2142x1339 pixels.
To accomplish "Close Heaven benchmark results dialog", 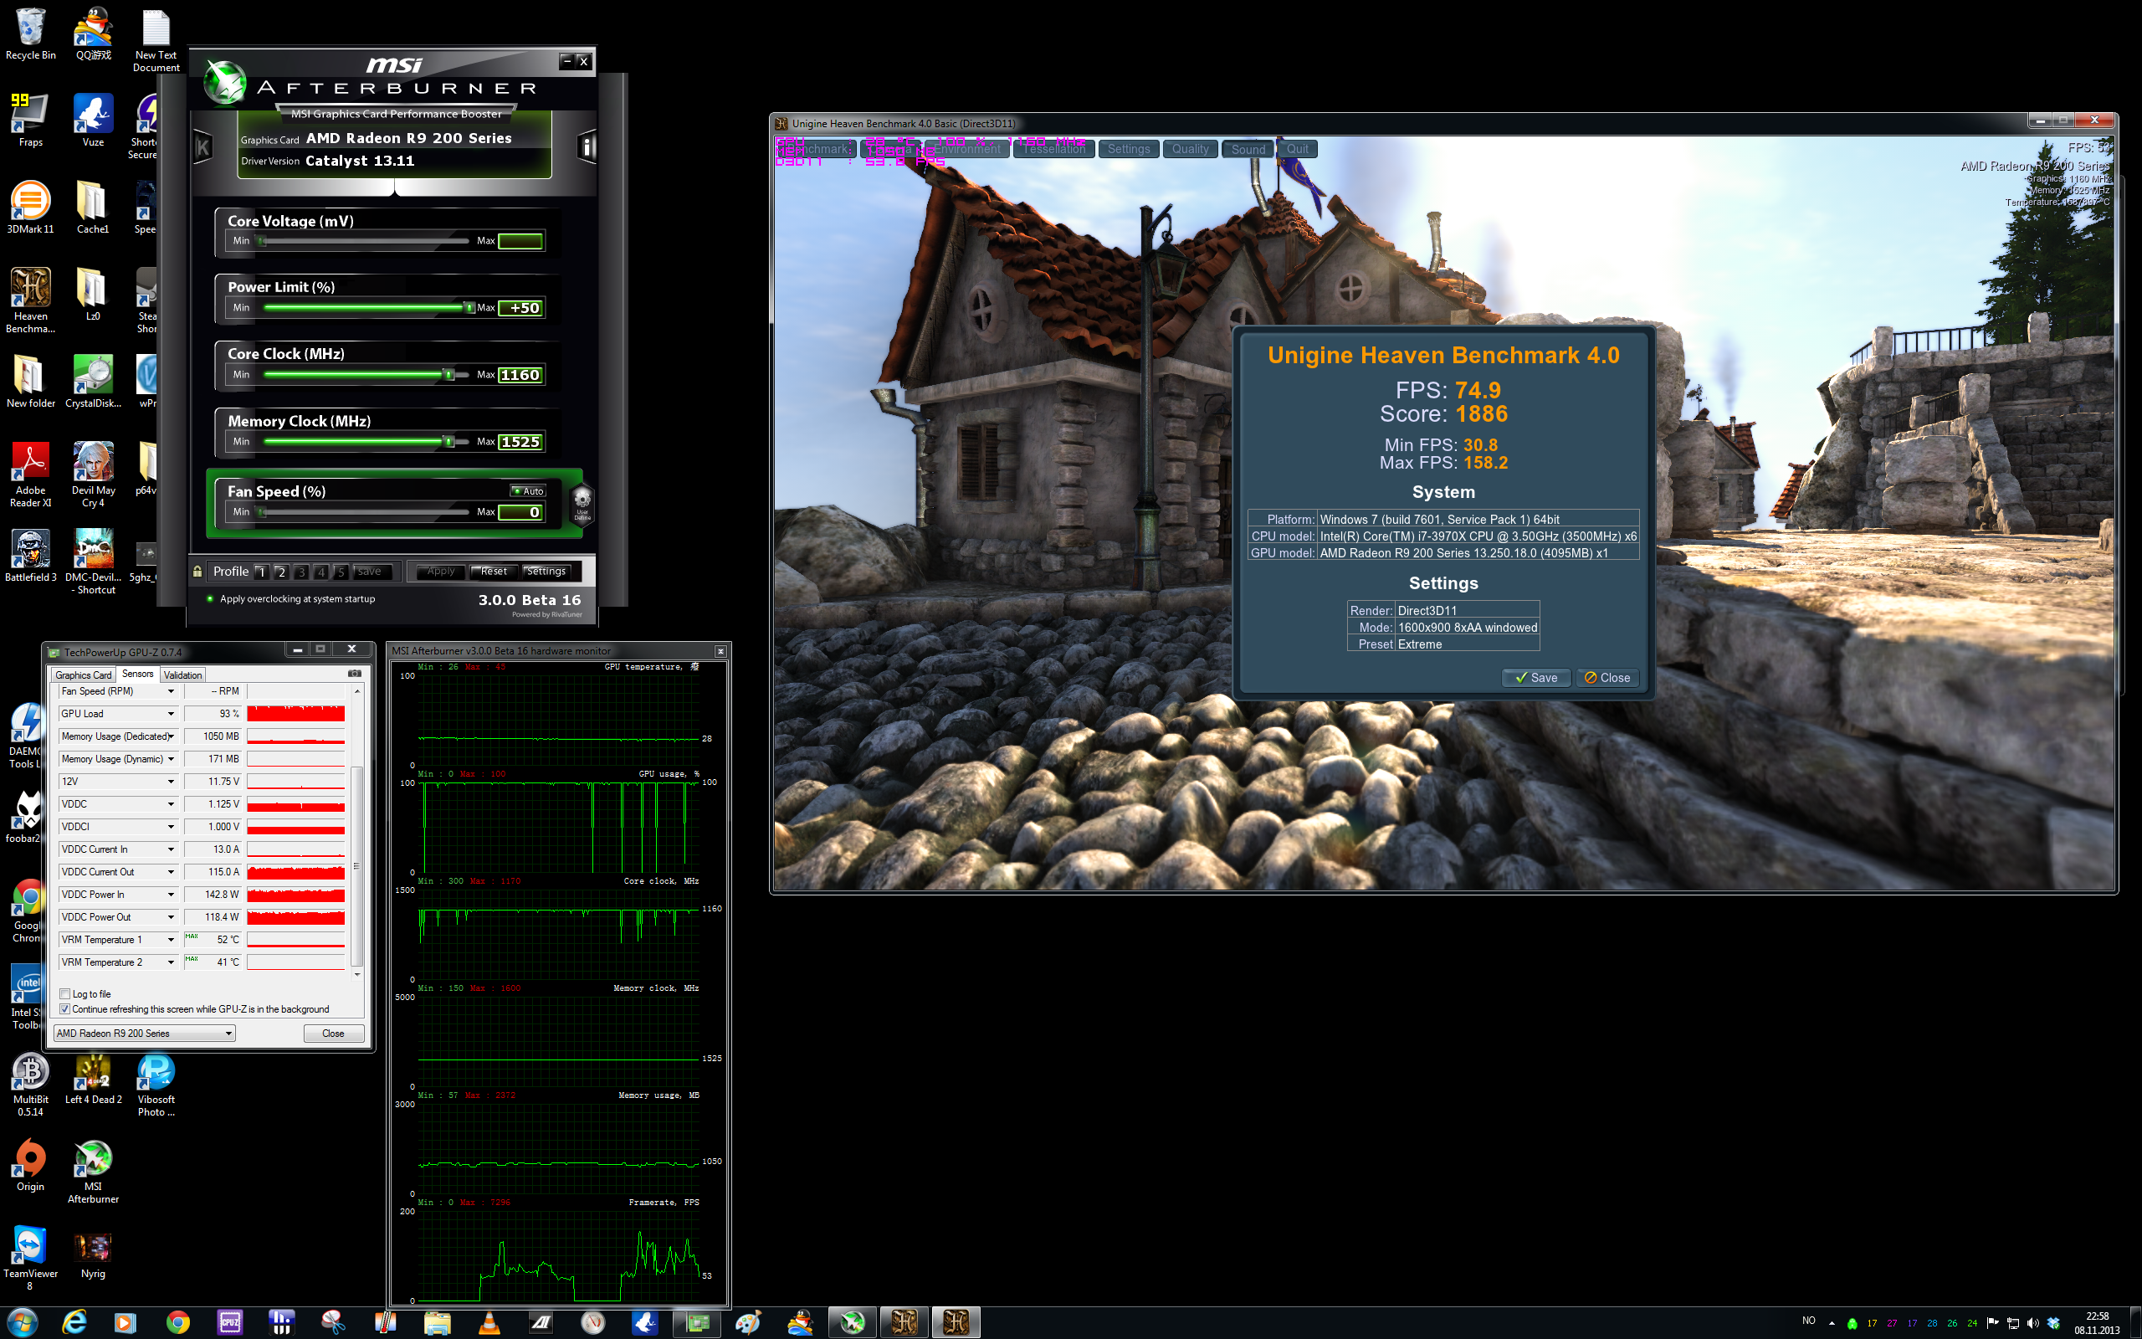I will tap(1606, 678).
